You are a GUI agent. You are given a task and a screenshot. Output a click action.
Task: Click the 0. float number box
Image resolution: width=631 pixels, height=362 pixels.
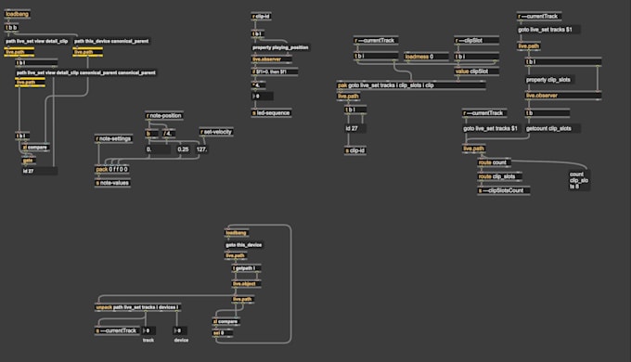(158, 149)
